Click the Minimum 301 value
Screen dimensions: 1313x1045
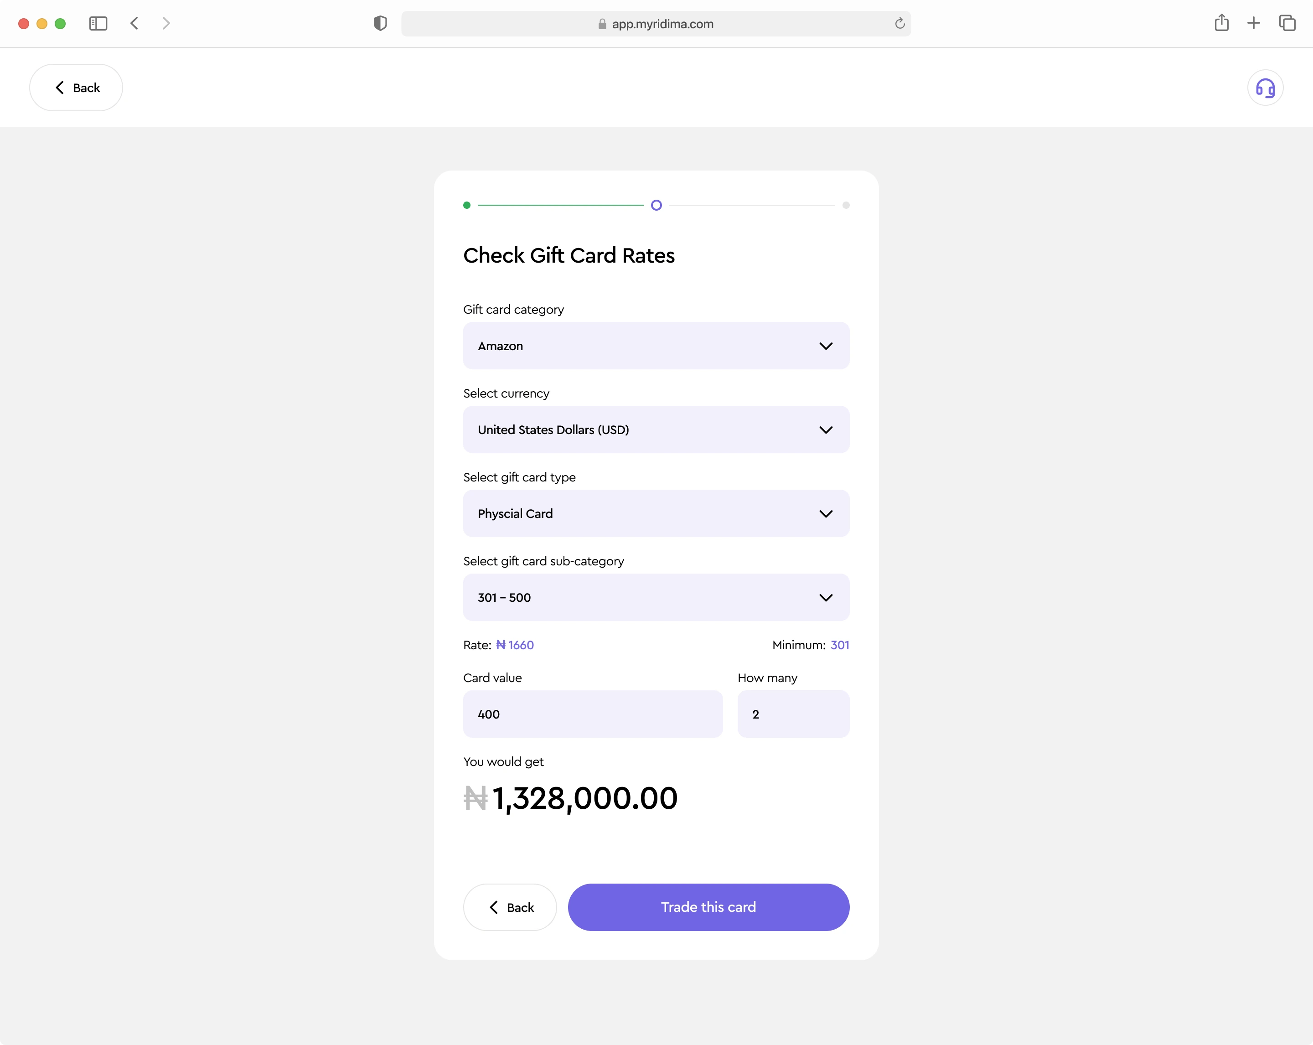(840, 645)
